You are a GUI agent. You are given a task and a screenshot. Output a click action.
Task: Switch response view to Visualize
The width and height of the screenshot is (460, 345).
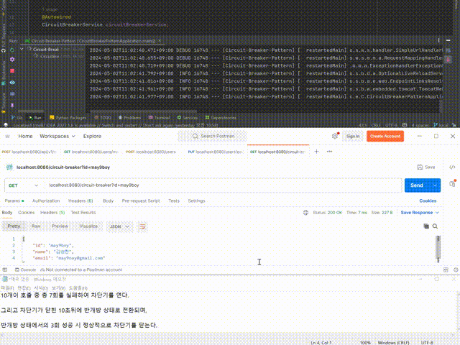88,226
